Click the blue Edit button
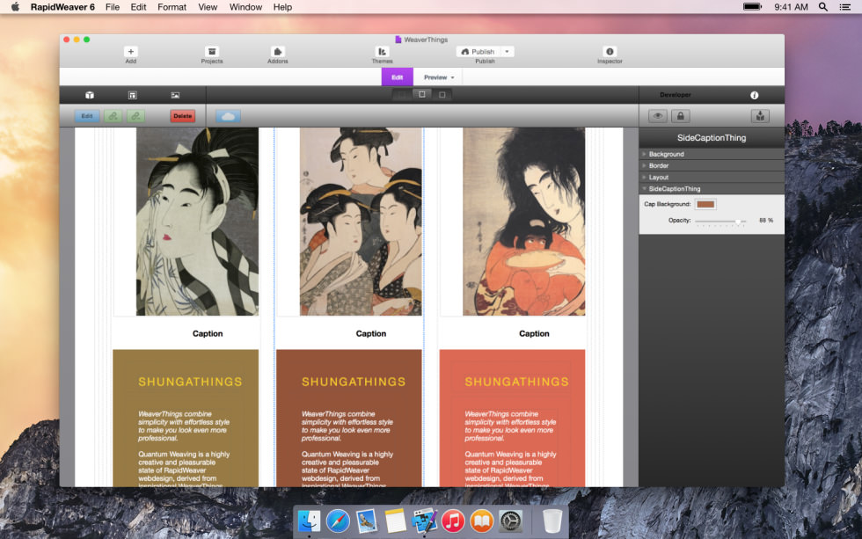862x539 pixels. click(x=87, y=116)
